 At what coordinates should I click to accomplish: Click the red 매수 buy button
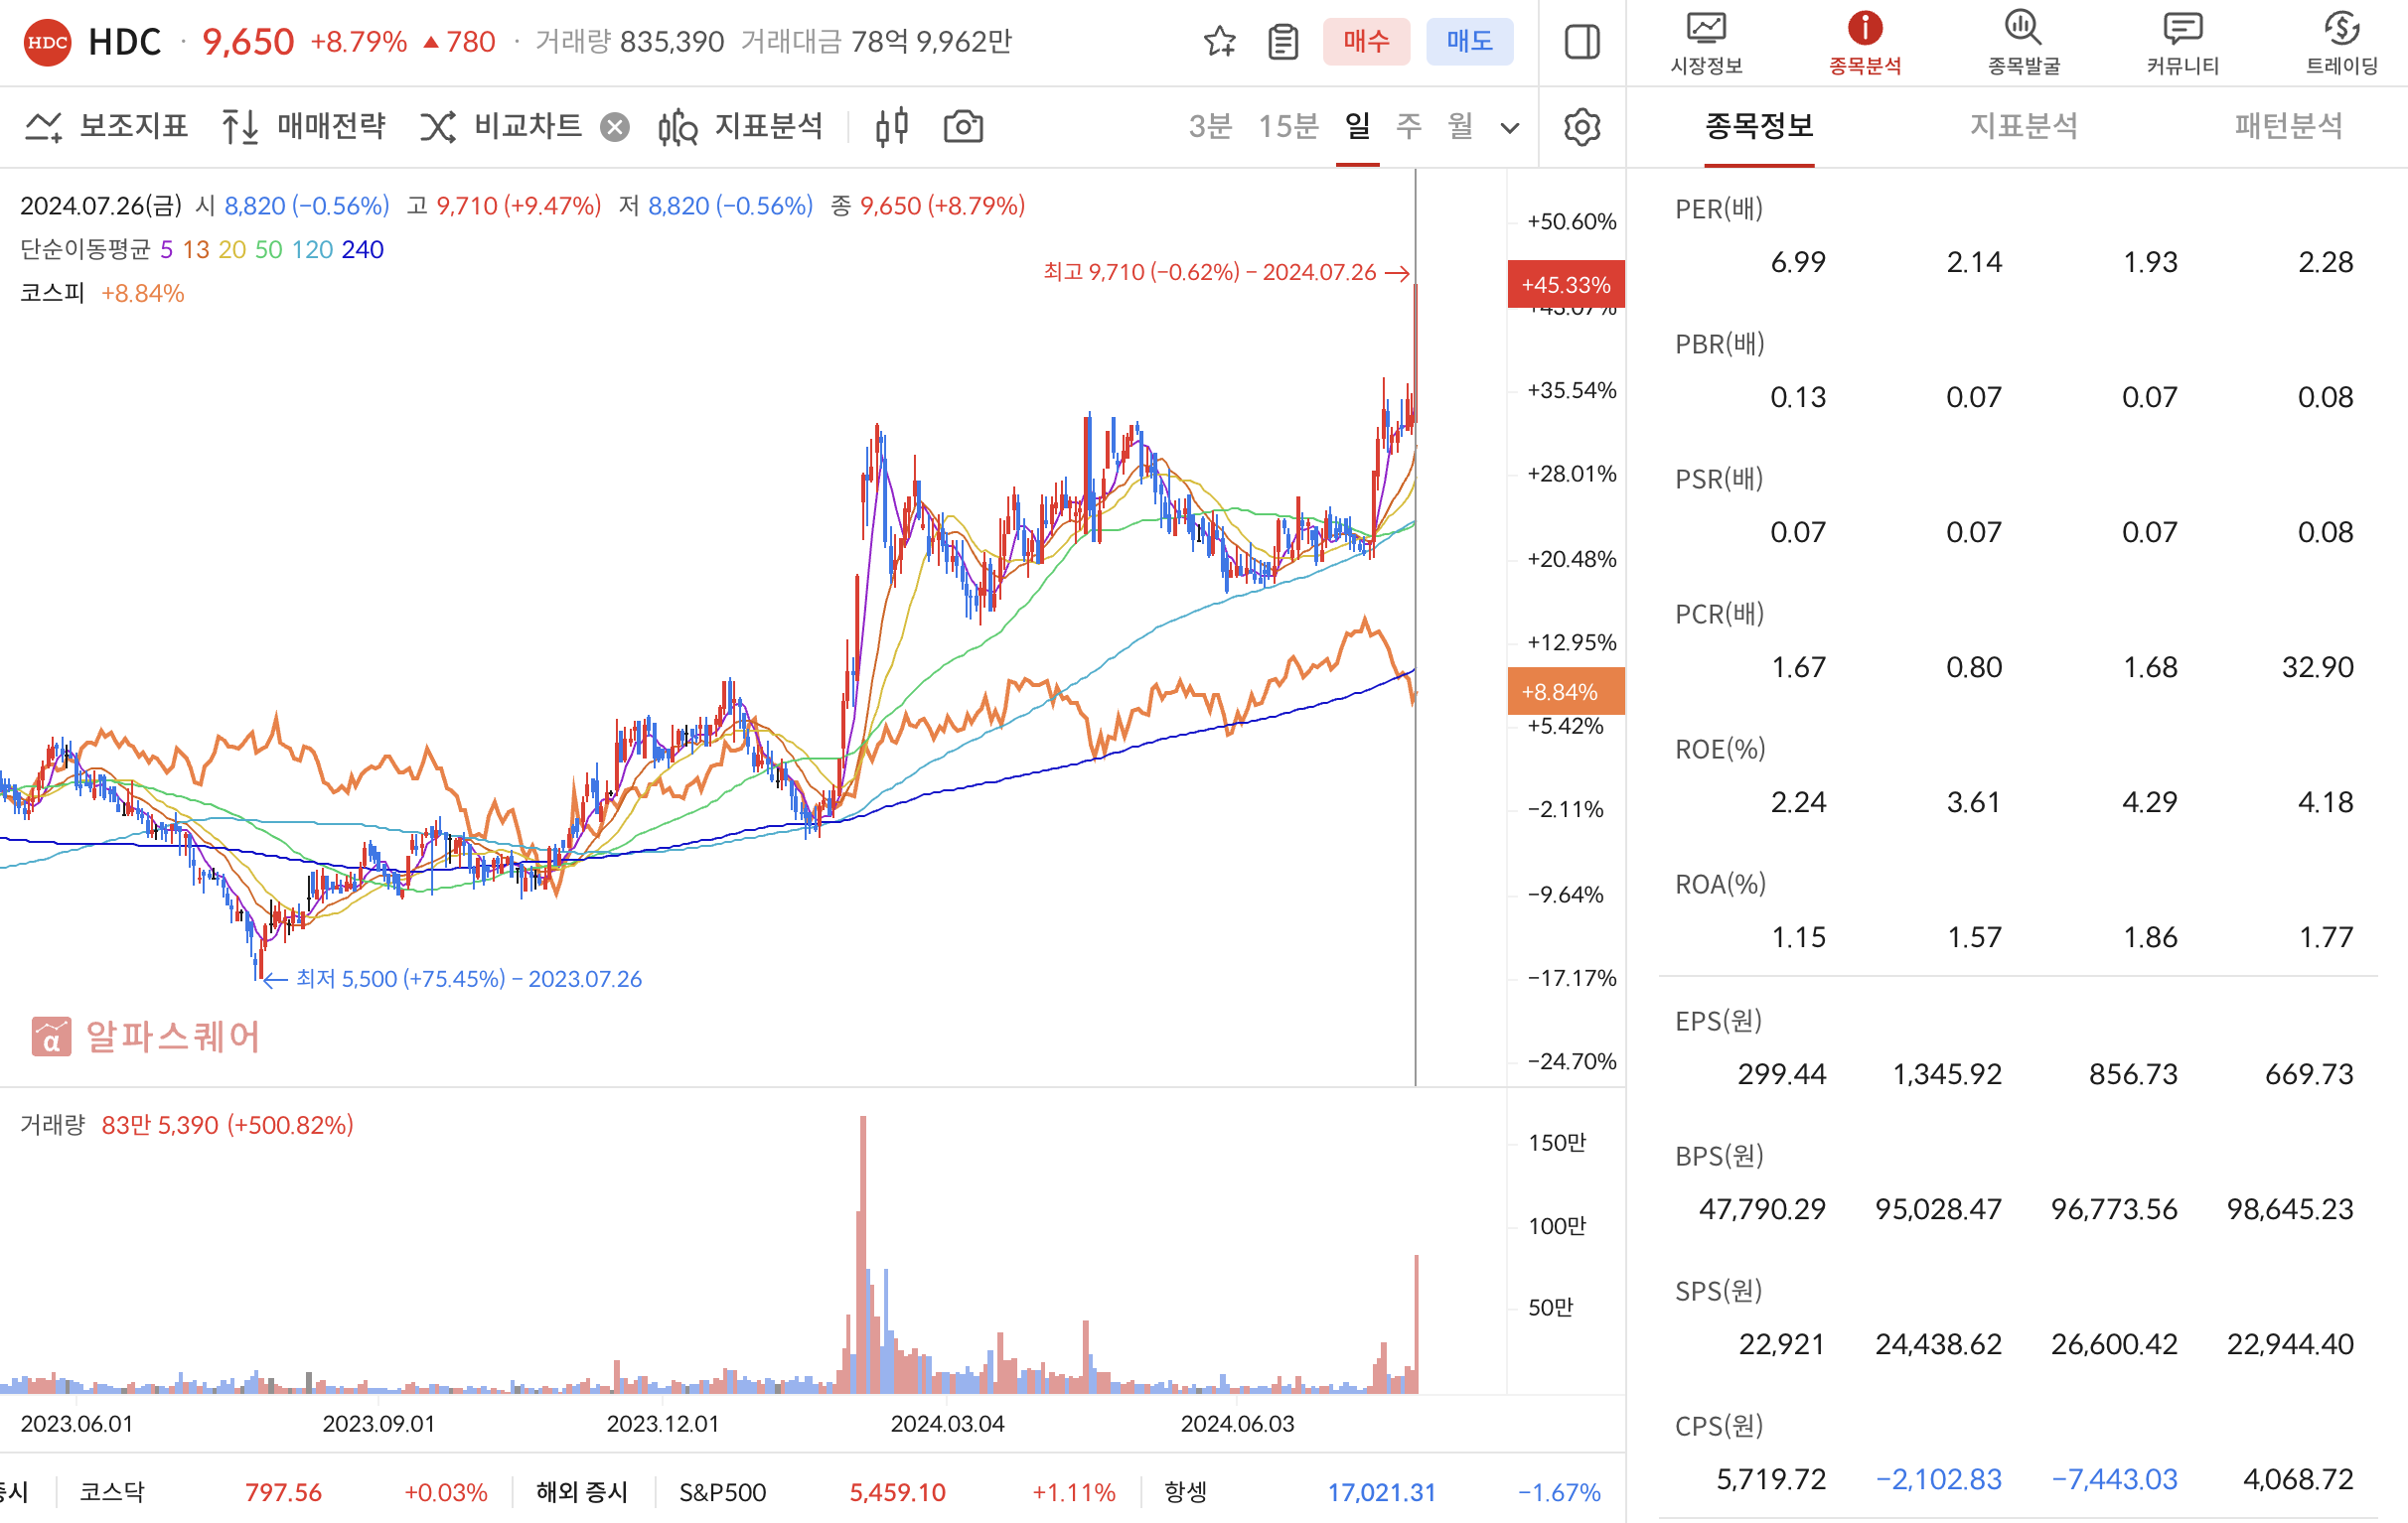pos(1365,42)
